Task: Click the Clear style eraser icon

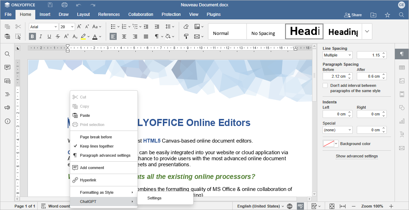Action: pos(186,27)
